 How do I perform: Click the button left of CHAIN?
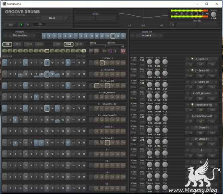[x=58, y=44]
